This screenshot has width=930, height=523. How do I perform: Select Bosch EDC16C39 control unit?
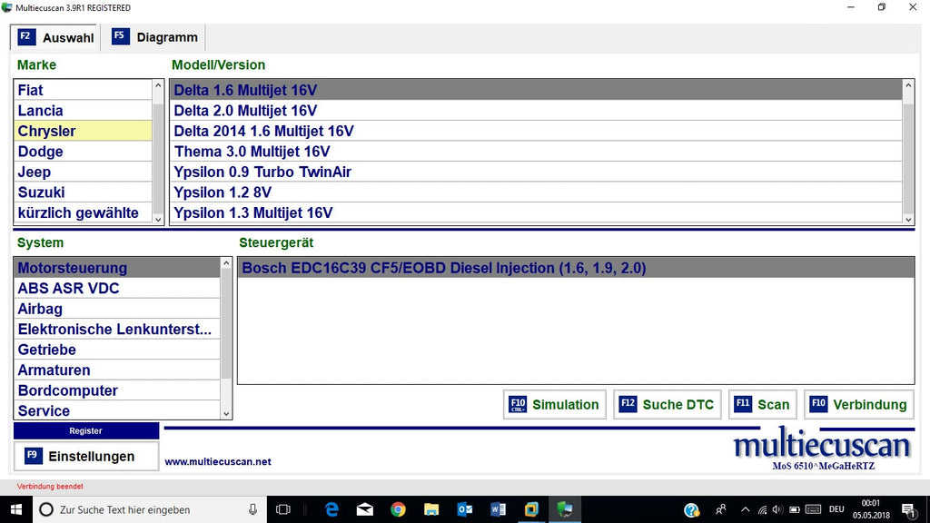coord(575,268)
